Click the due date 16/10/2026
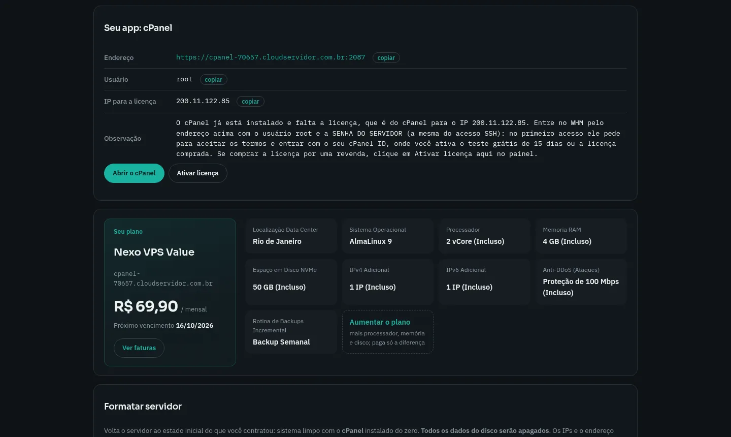731x437 pixels. (194, 326)
